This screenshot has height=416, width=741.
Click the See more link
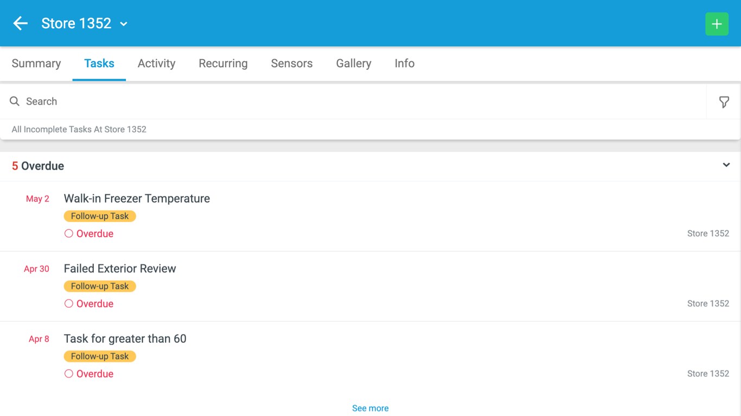pos(370,408)
